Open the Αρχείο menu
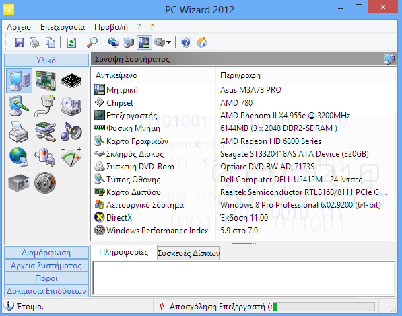The image size is (402, 316). coord(19,27)
